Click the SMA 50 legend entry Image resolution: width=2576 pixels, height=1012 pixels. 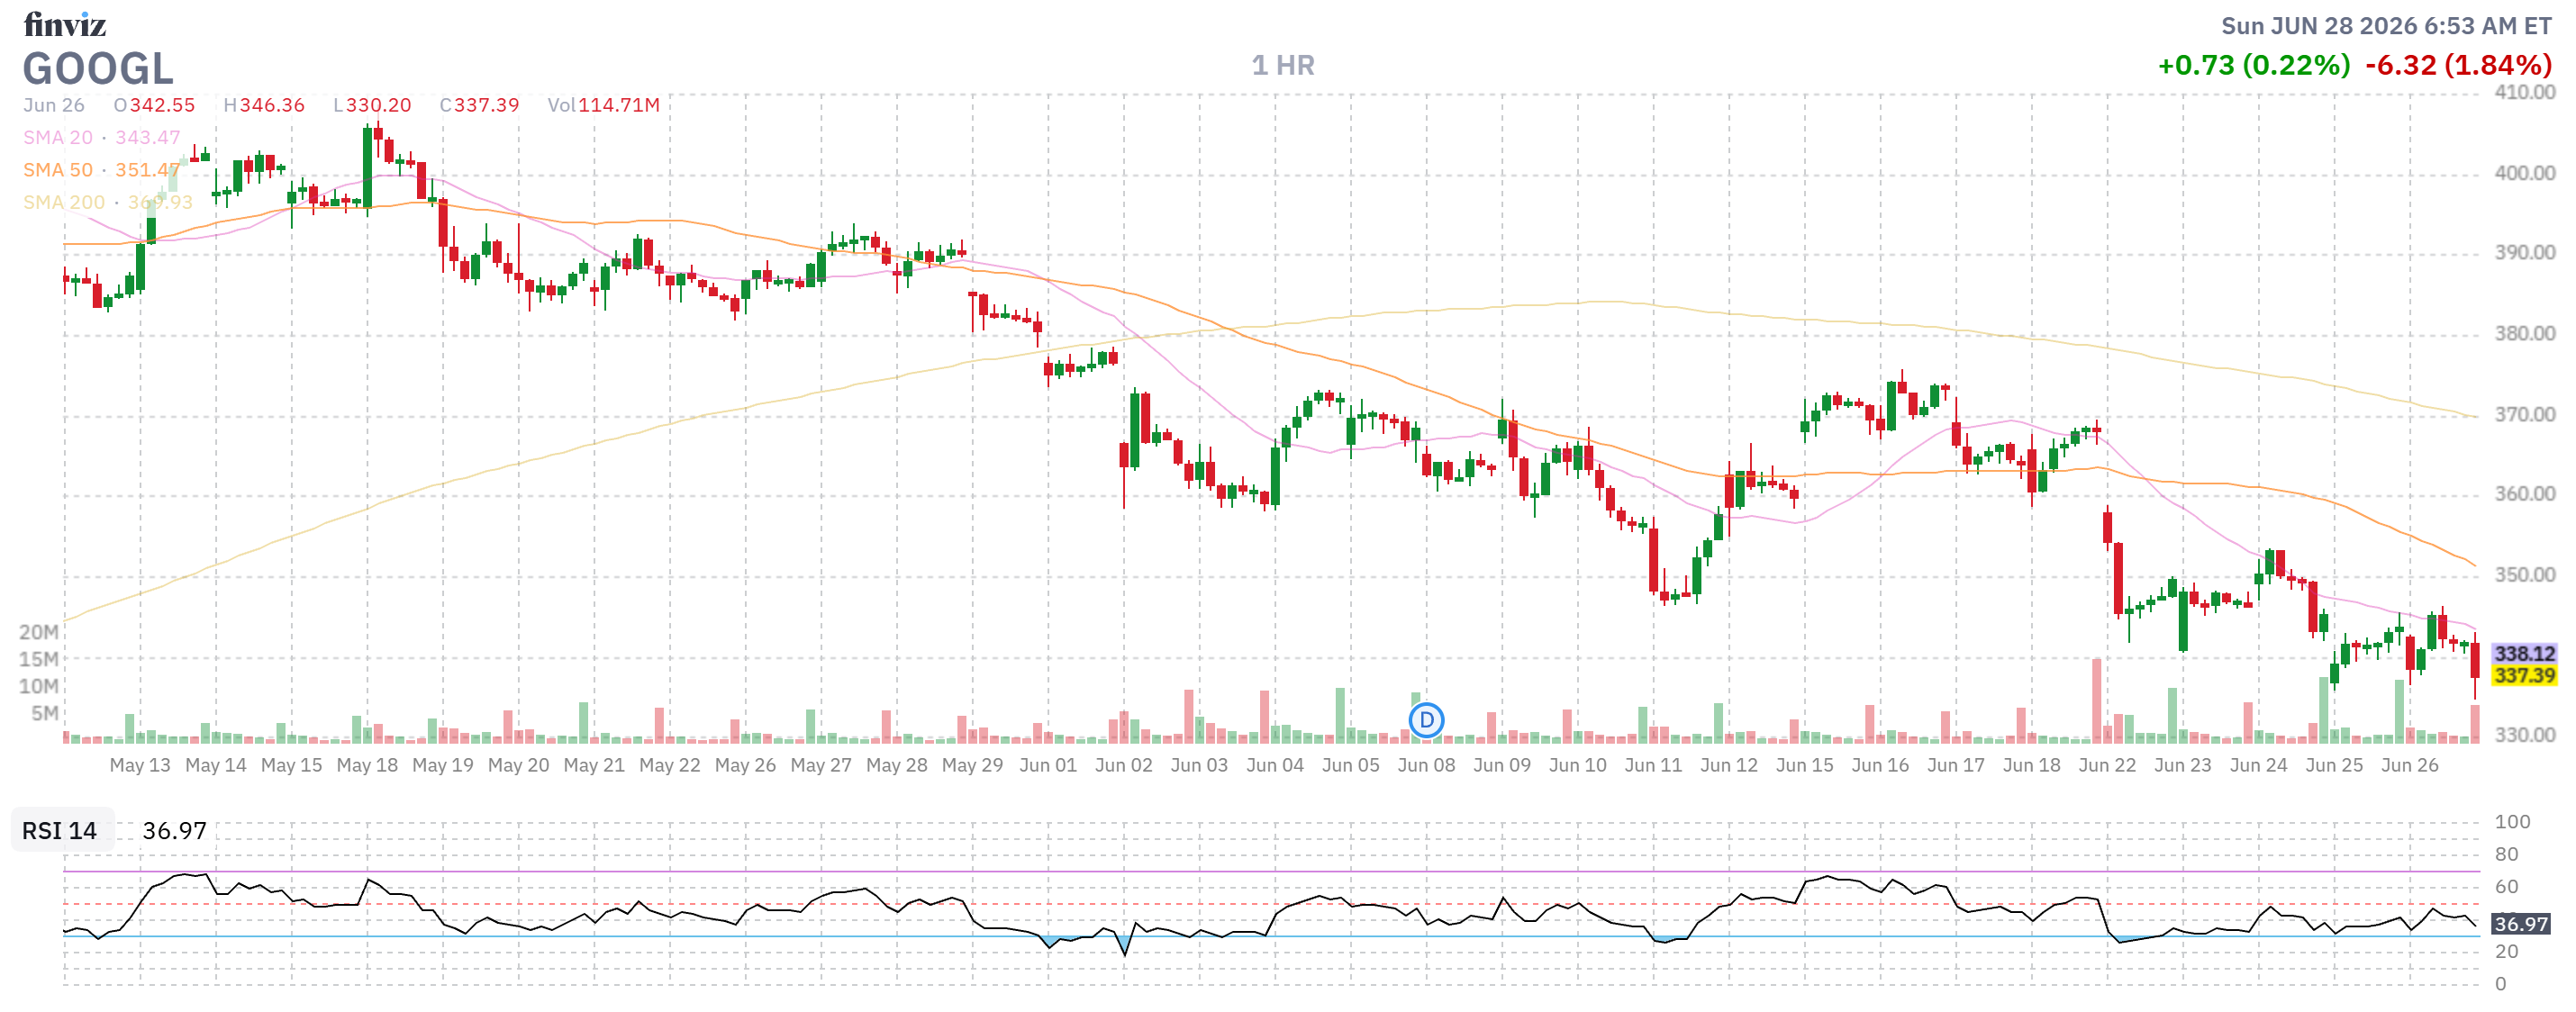(x=102, y=170)
